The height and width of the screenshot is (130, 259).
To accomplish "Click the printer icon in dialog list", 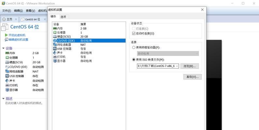I will tap(55, 57).
